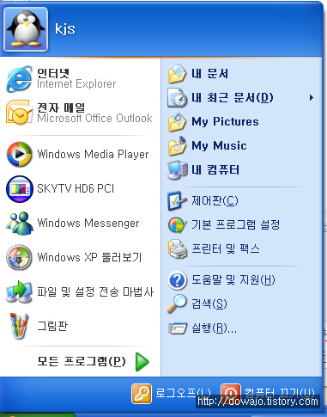This screenshot has height=417, width=327.
Task: Click the 도움말 및 지원 question mark icon
Action: coord(177,280)
